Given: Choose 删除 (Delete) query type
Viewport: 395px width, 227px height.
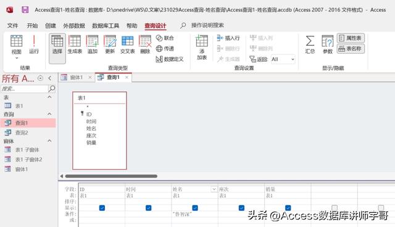Looking at the screenshot, I should [x=145, y=44].
